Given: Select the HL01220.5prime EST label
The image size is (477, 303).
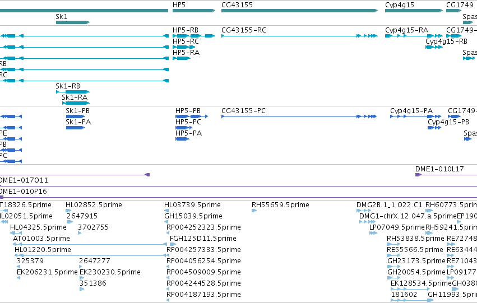Looking at the screenshot, I should 43,250.
